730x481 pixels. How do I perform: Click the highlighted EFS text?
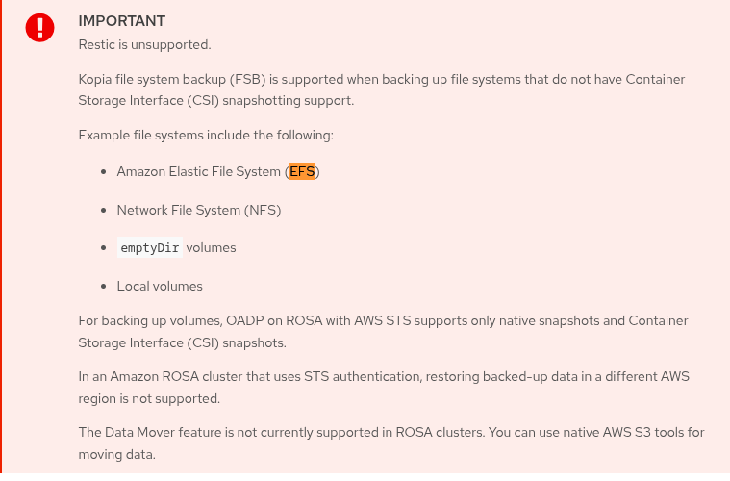pyautogui.click(x=302, y=172)
